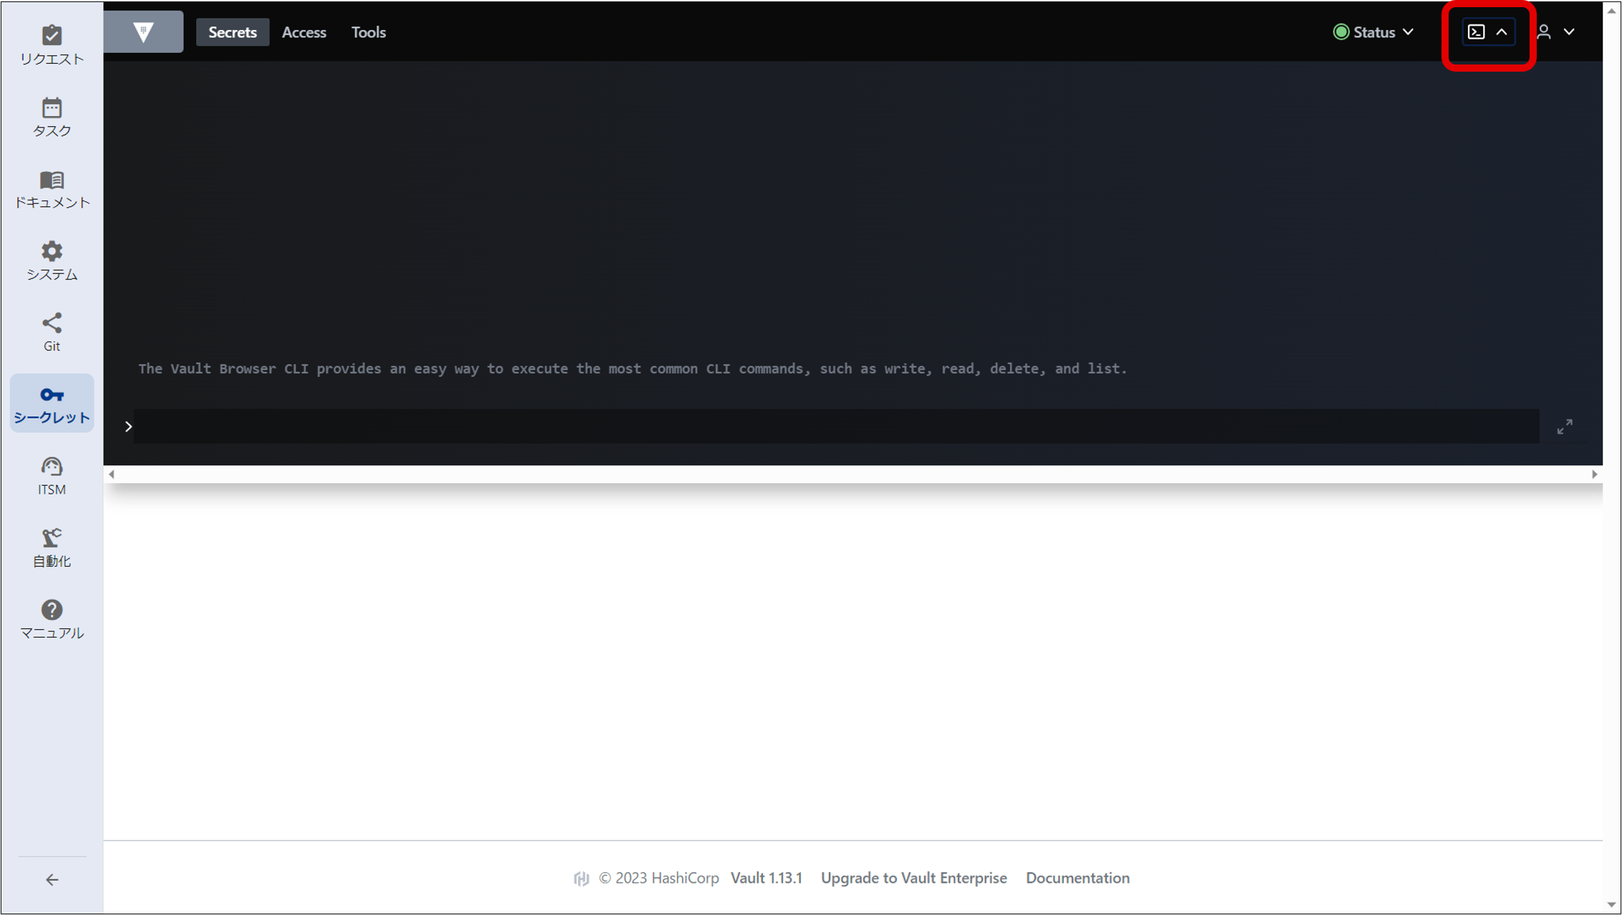Image resolution: width=1622 pixels, height=915 pixels.
Task: Expand the user menu chevron
Action: pyautogui.click(x=1570, y=32)
